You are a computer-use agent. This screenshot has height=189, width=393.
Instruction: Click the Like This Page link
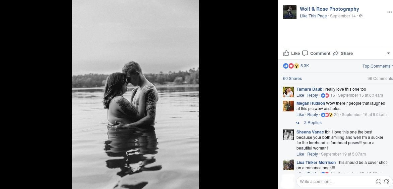pyautogui.click(x=313, y=16)
